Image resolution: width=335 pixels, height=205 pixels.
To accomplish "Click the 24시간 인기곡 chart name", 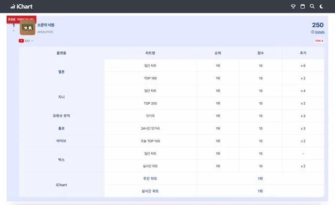I will click(x=150, y=128).
